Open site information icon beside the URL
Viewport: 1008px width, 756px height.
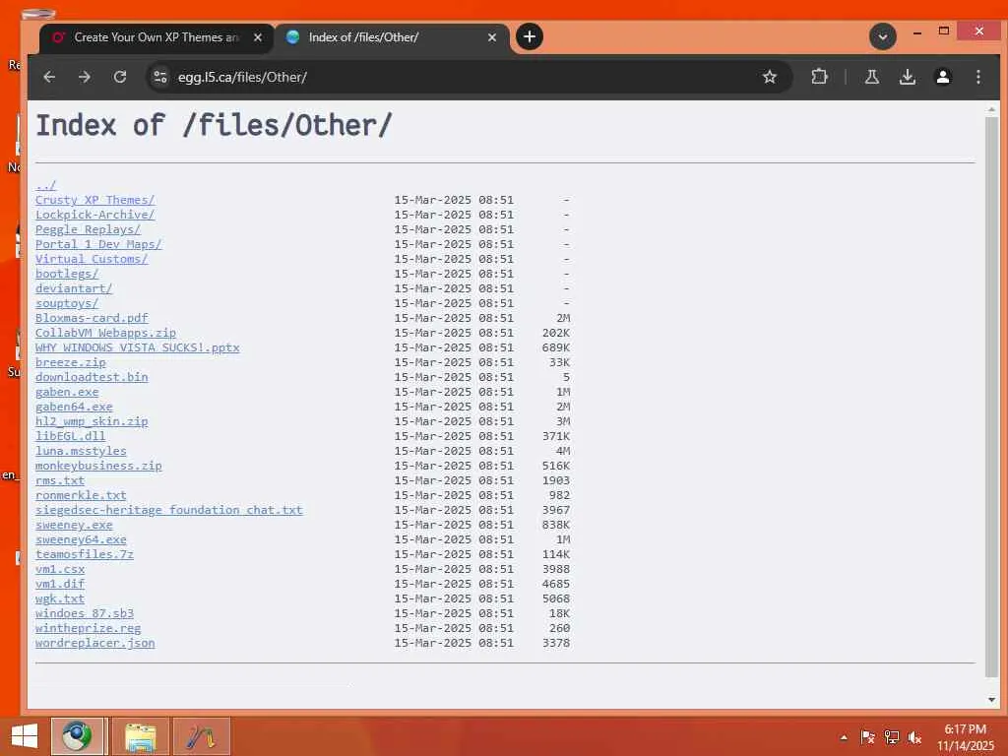[x=160, y=77]
